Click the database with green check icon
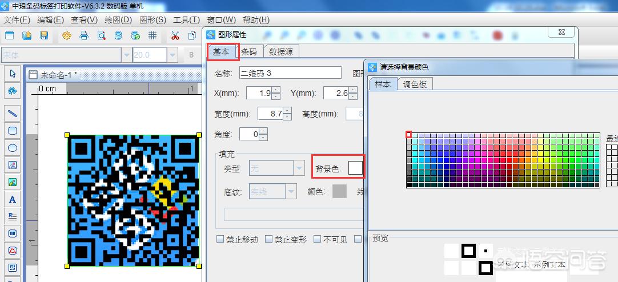The image size is (618, 282). pos(135,35)
